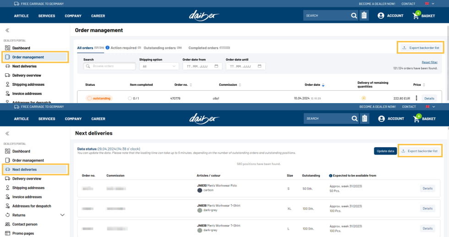The image size is (449, 237).
Task: Click Order date from input field
Action: point(202,66)
